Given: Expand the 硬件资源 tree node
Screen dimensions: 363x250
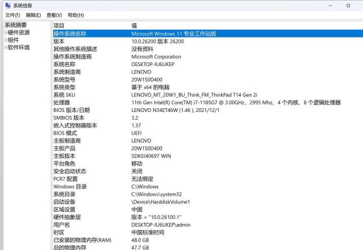Looking at the screenshot, I should point(6,32).
